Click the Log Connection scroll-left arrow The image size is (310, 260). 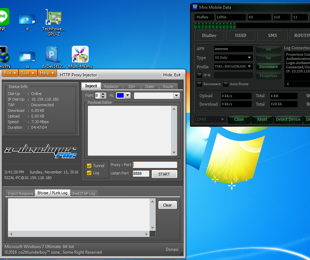(x=288, y=84)
